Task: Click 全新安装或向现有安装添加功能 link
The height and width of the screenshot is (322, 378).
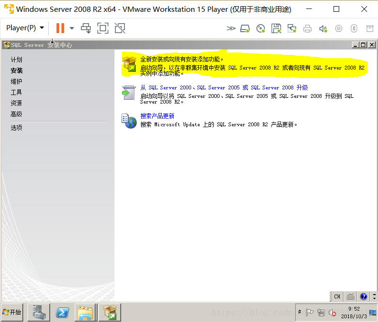Action: [182, 59]
